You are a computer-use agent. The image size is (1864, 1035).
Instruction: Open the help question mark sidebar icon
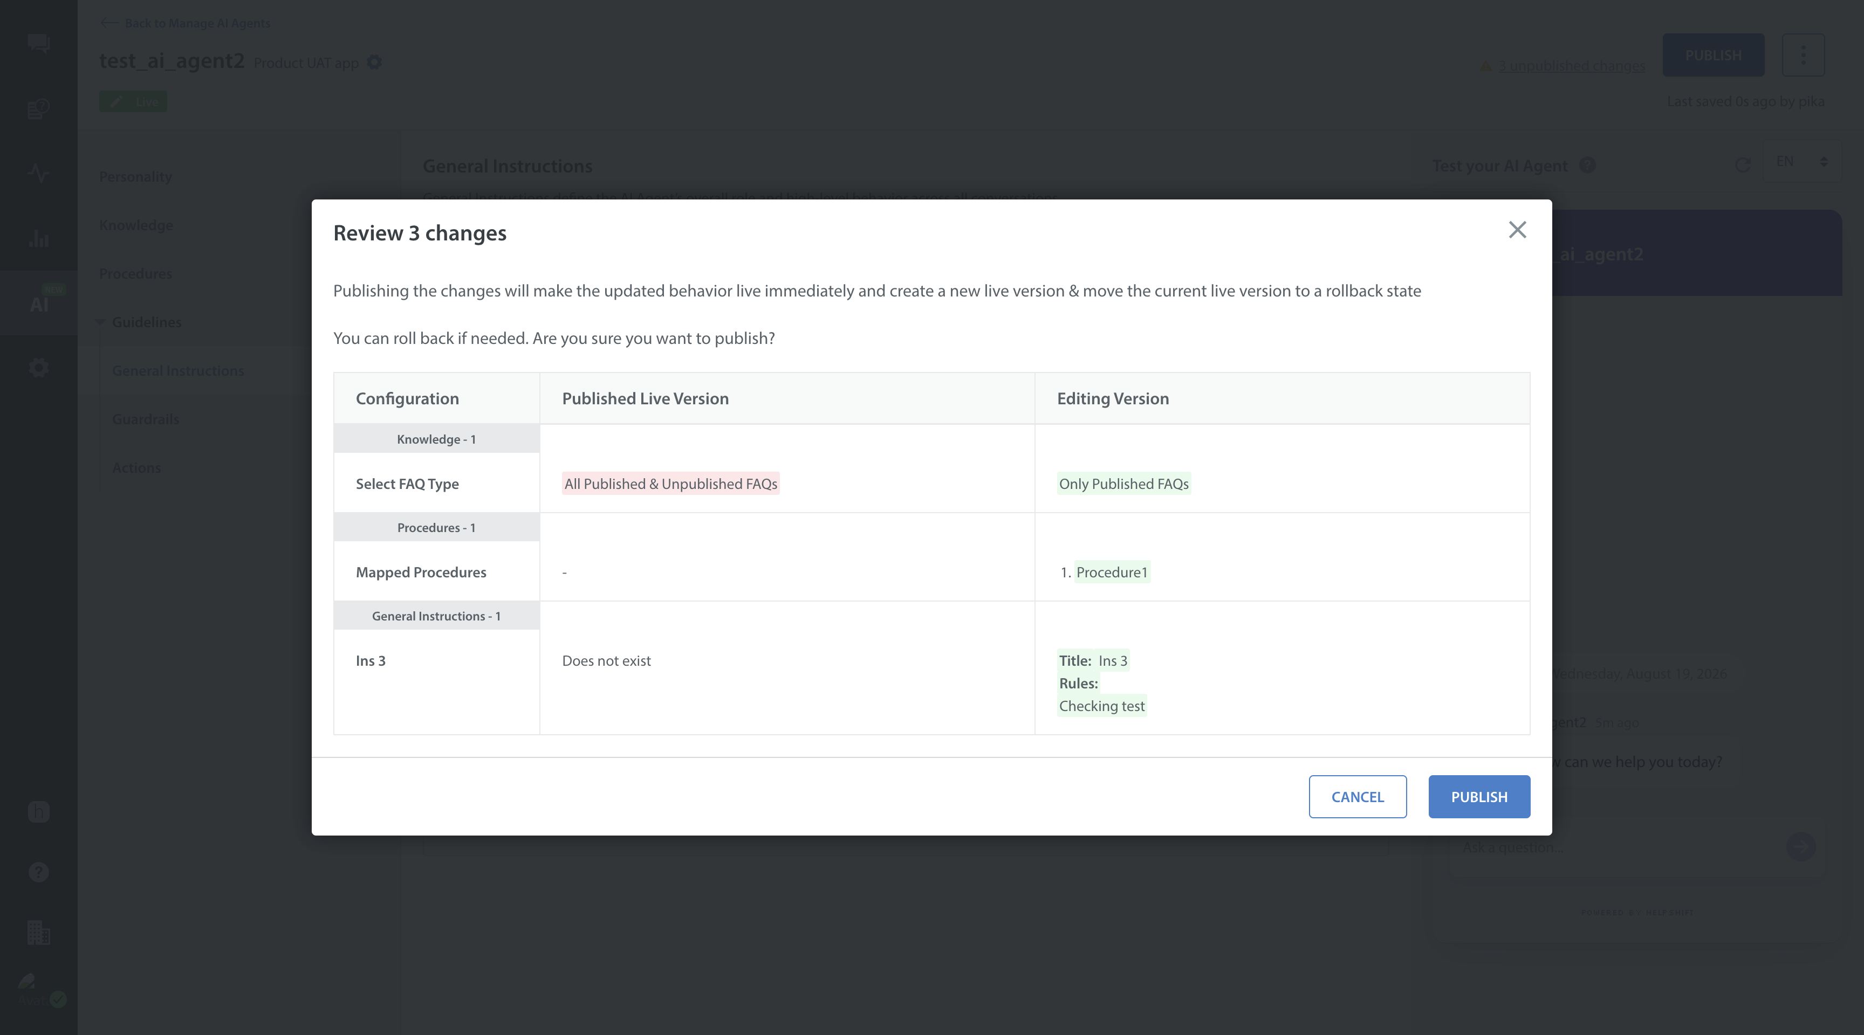[38, 872]
